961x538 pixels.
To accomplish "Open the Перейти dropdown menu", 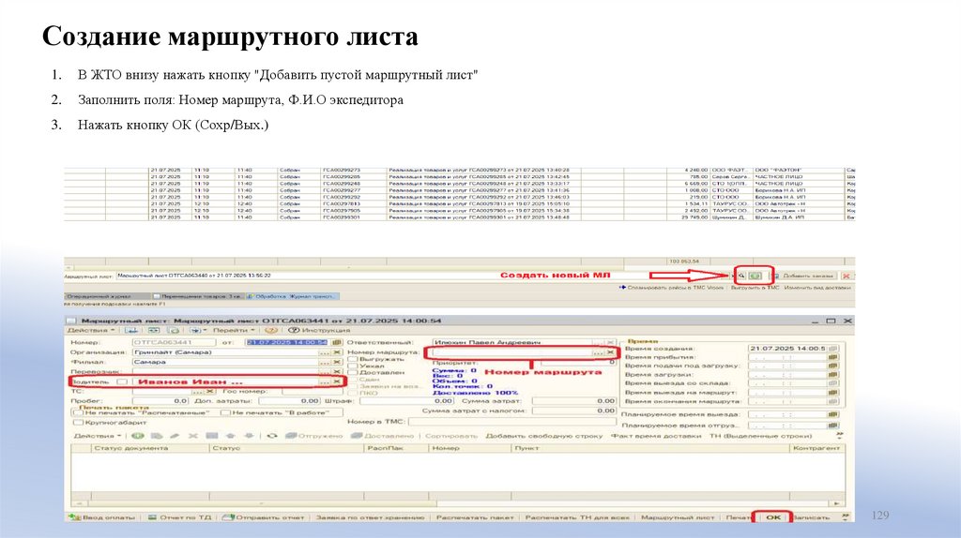I will 234,330.
